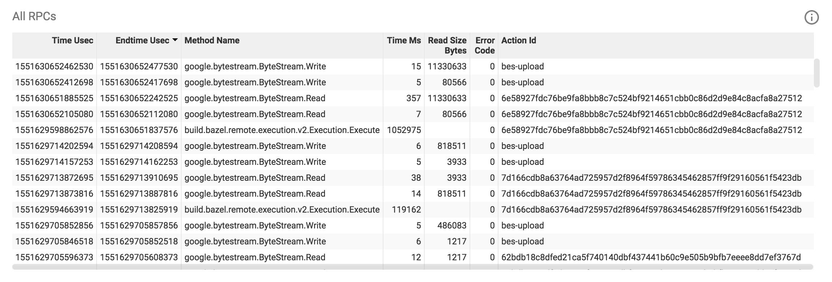Sort by the Time Usec column header
Screen dimensions: 832x282
tap(72, 40)
